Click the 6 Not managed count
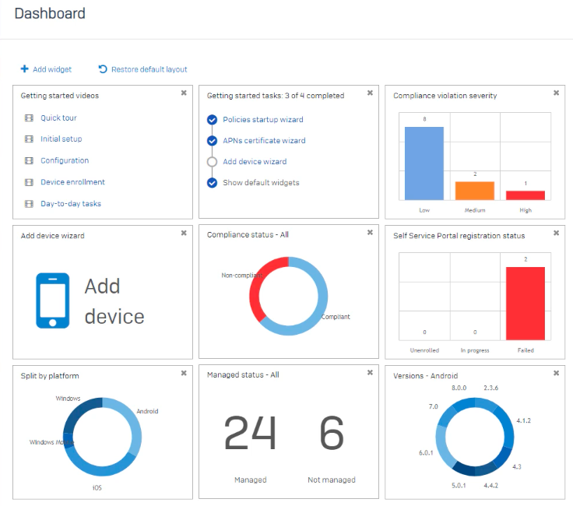 [x=332, y=433]
